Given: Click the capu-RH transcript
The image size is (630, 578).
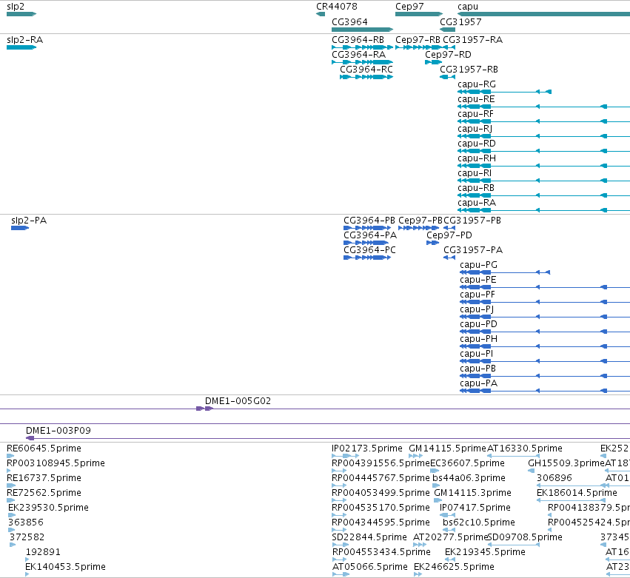Looking at the screenshot, I should tap(543, 166).
